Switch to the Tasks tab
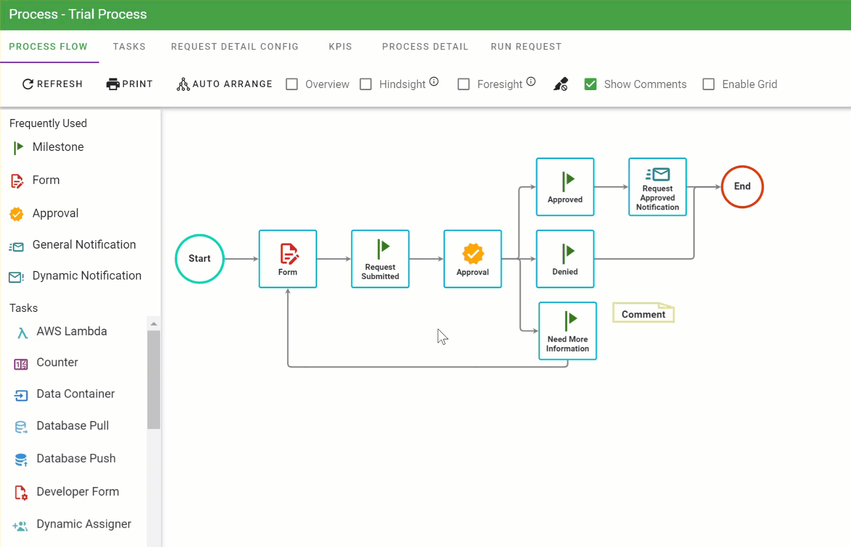The width and height of the screenshot is (851, 547). (129, 47)
